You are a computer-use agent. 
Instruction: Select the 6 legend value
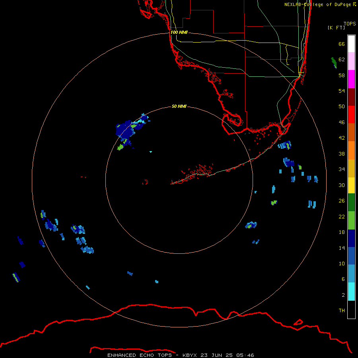(343, 279)
